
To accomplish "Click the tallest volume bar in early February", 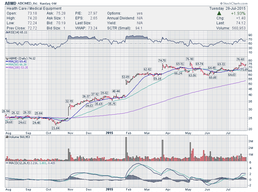I will pyautogui.click(x=126, y=149).
